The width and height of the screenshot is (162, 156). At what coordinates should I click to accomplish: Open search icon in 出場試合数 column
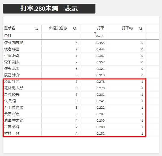[x=75, y=28]
